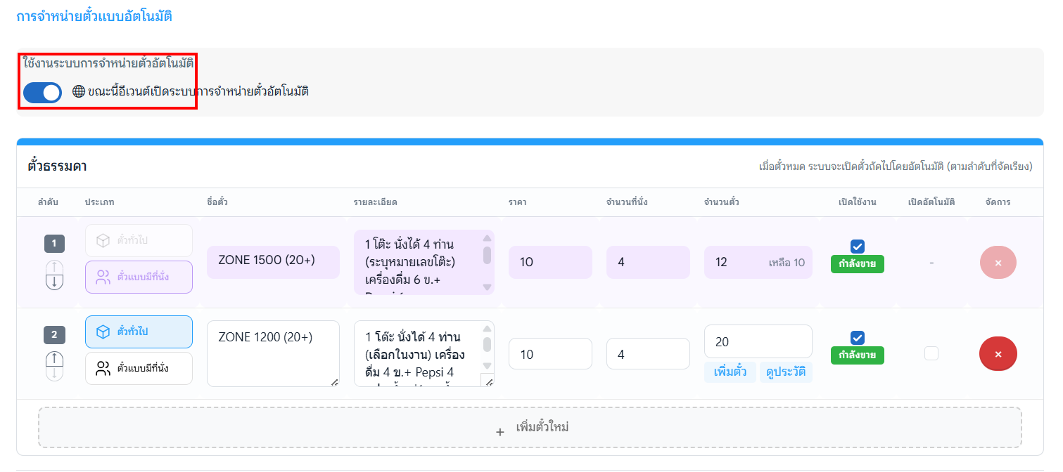
Task: Click the order number badge 1
Action: coord(54,244)
